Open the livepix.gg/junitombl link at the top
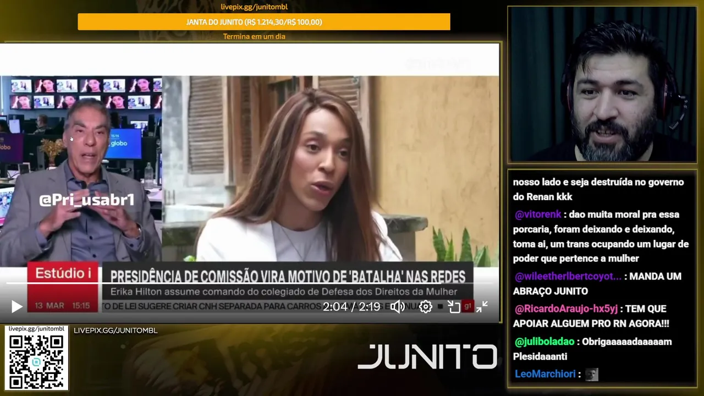 (x=254, y=7)
